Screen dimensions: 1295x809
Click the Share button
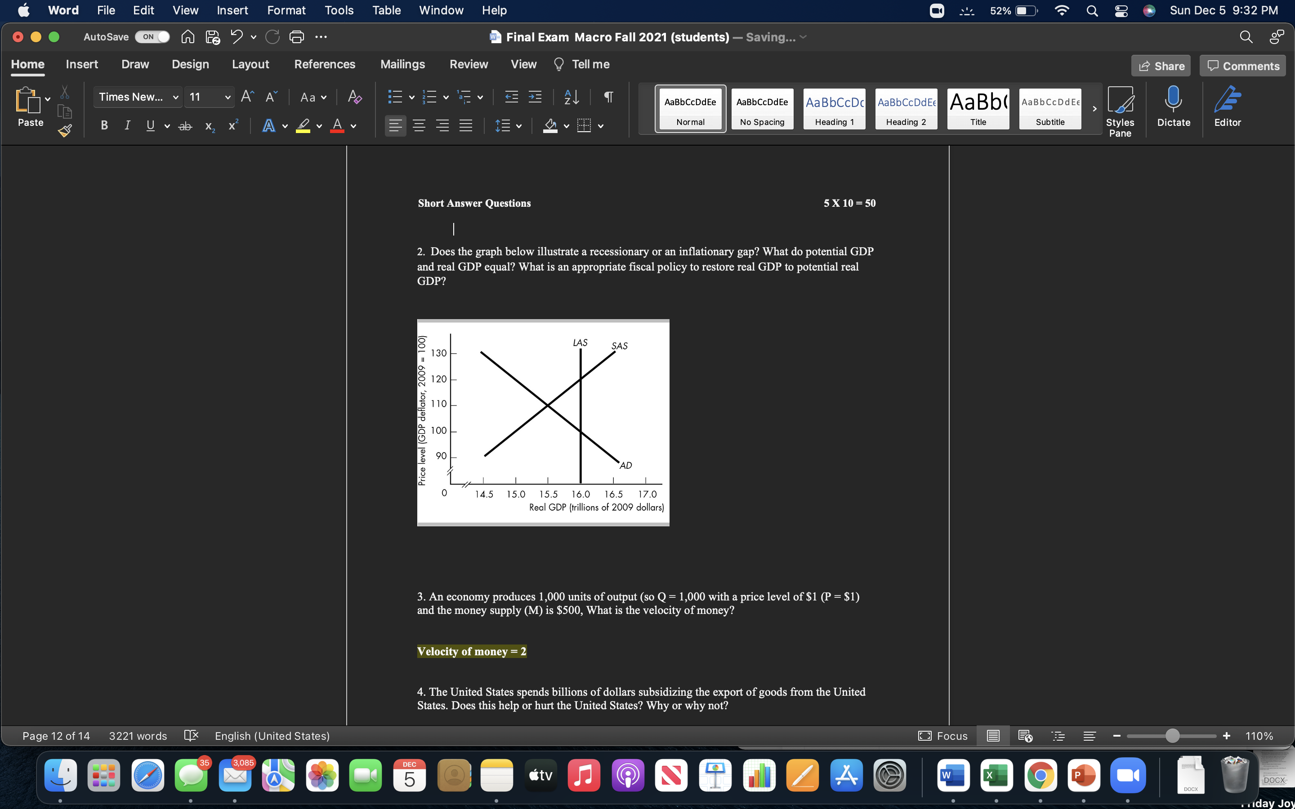pyautogui.click(x=1162, y=65)
